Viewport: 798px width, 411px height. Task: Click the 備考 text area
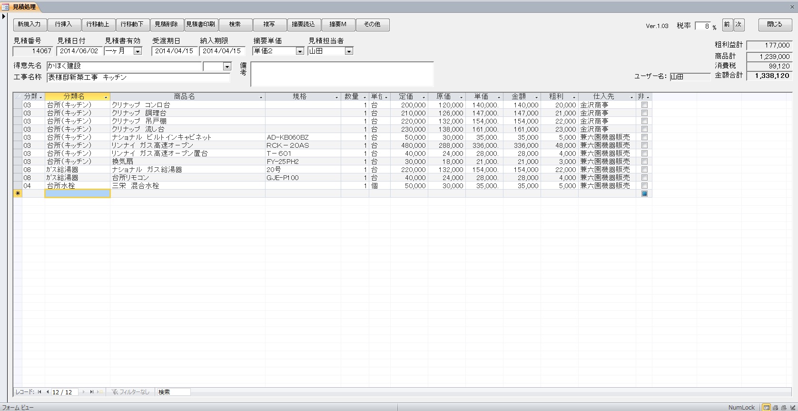342,74
